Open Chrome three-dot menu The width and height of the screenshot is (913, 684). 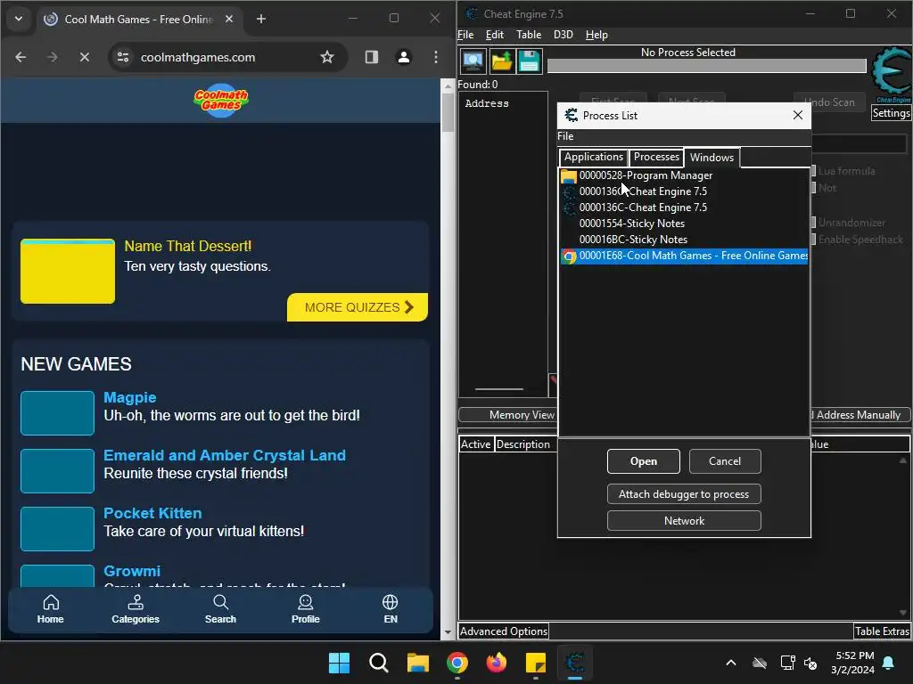(435, 57)
